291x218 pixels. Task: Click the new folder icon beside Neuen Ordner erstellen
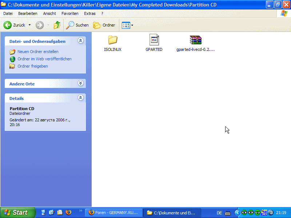[x=12, y=52]
